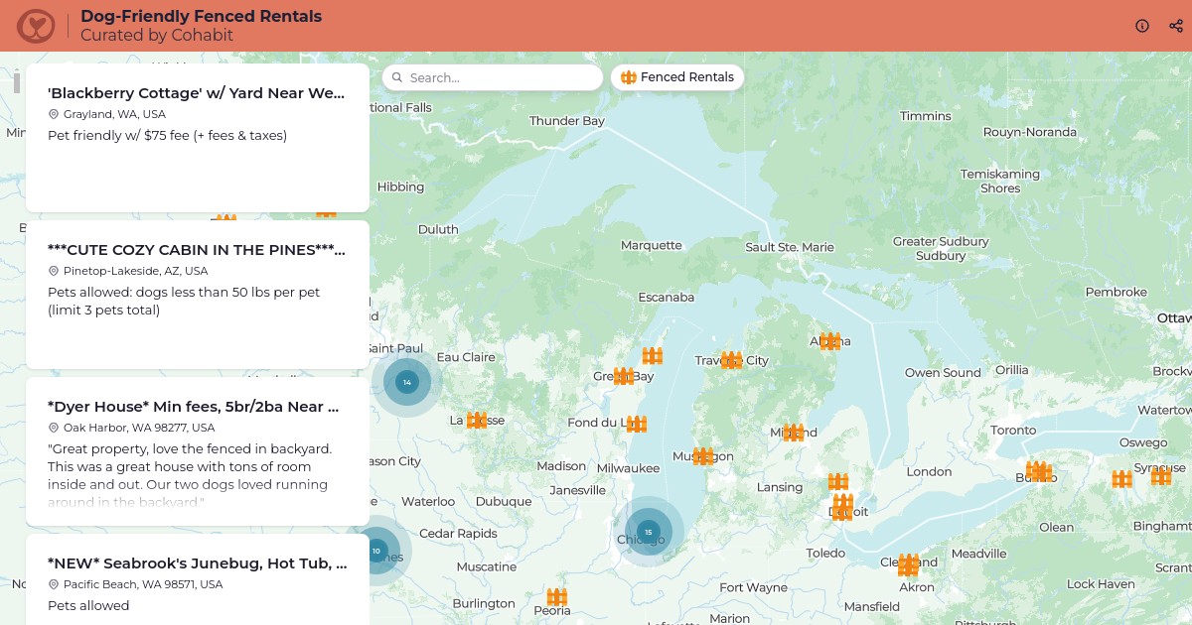Select the fence marker at Cleveland
Screen dimensions: 1192x625
coord(908,564)
